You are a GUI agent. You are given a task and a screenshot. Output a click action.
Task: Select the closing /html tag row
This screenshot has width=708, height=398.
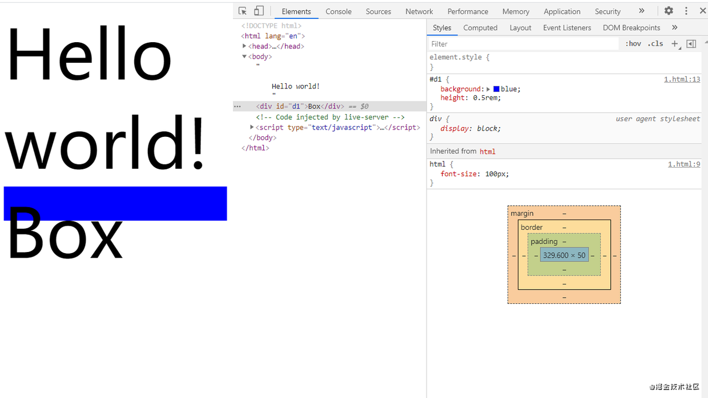click(x=255, y=148)
